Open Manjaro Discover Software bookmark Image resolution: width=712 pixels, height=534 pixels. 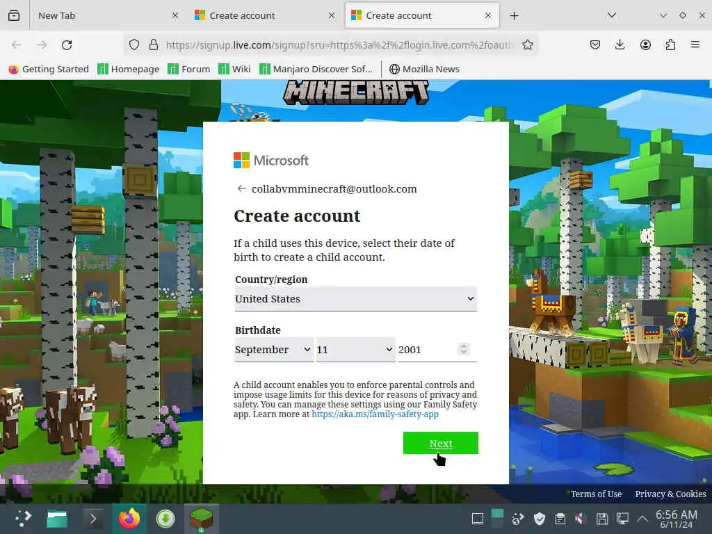(x=316, y=69)
